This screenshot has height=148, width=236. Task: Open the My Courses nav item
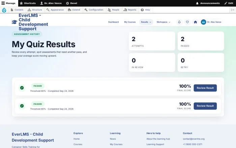click(130, 22)
